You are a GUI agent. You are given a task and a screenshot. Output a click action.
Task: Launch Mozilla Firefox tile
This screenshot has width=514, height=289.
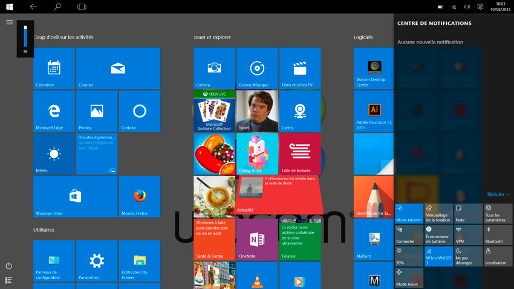[x=140, y=196]
